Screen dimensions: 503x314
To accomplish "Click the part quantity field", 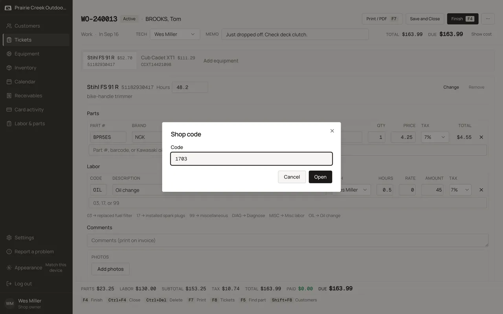I will pos(376,137).
